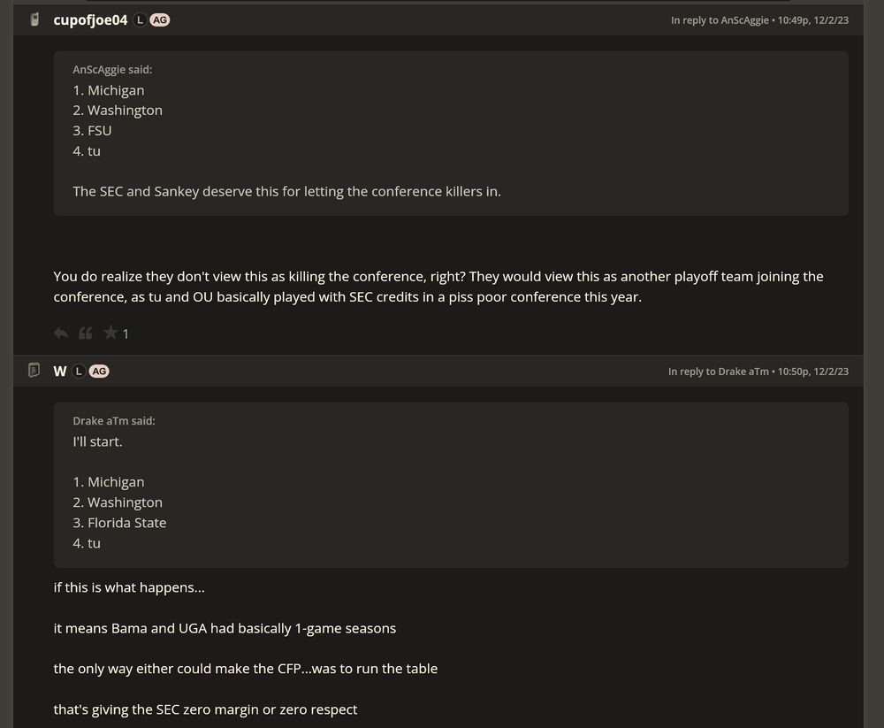View the star count on cupofjoe04's post
This screenshot has height=728, width=884.
(x=126, y=333)
